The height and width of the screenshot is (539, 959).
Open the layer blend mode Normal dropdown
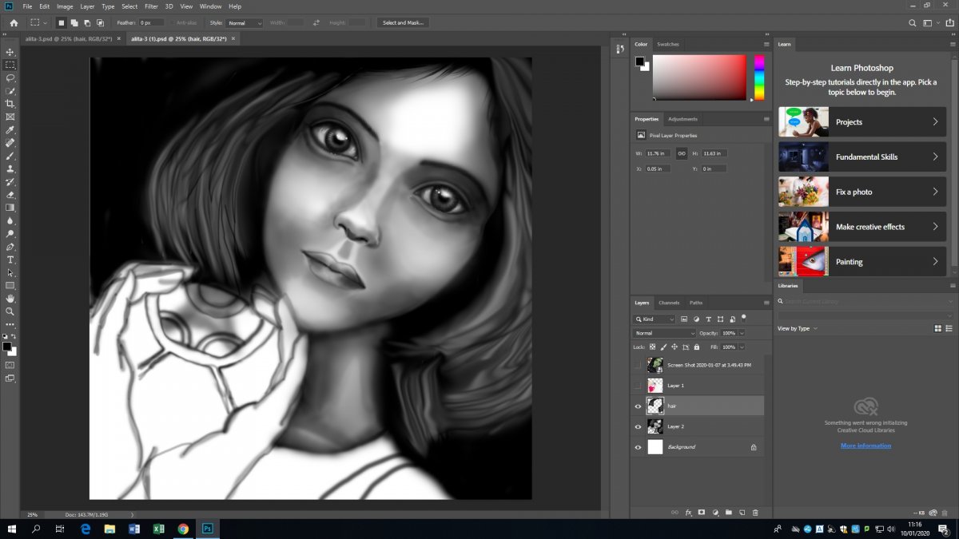(x=664, y=333)
